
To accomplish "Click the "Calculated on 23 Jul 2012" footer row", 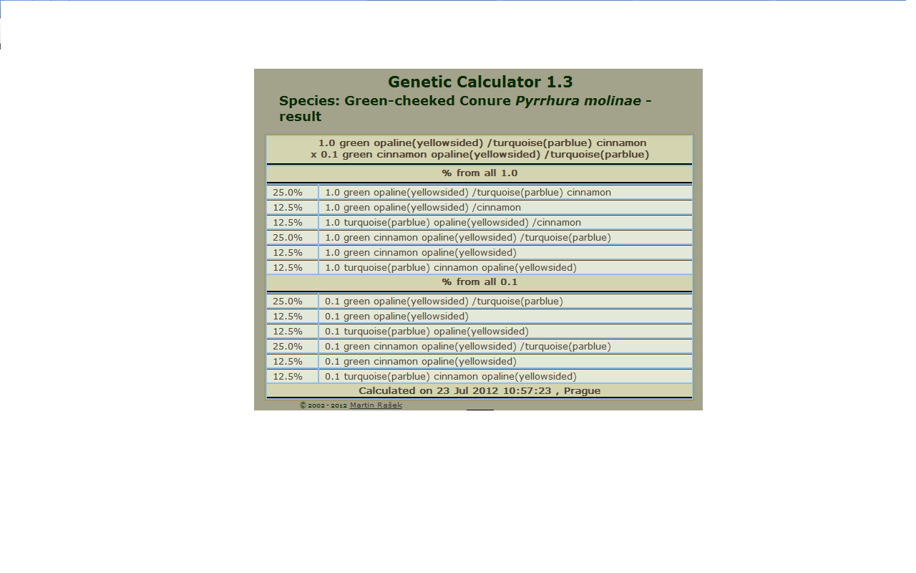I will pyautogui.click(x=479, y=391).
